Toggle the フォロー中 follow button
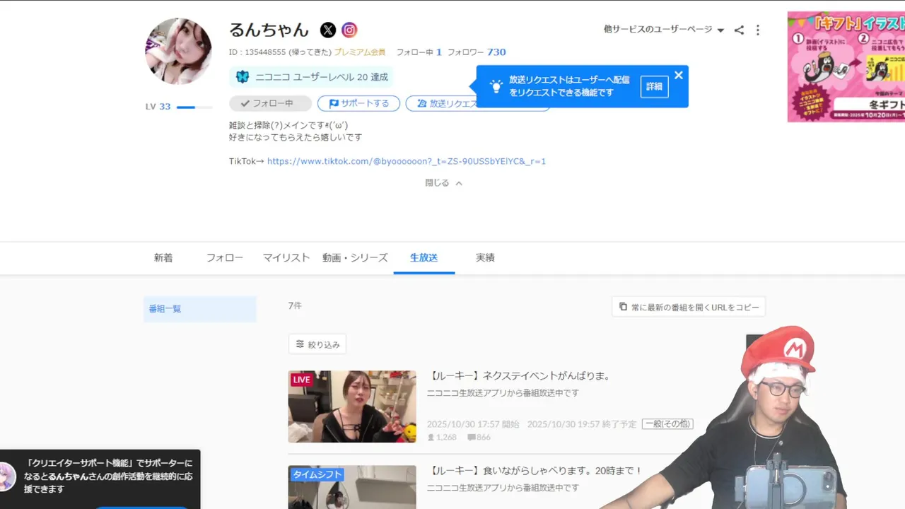This screenshot has height=509, width=905. (x=270, y=103)
